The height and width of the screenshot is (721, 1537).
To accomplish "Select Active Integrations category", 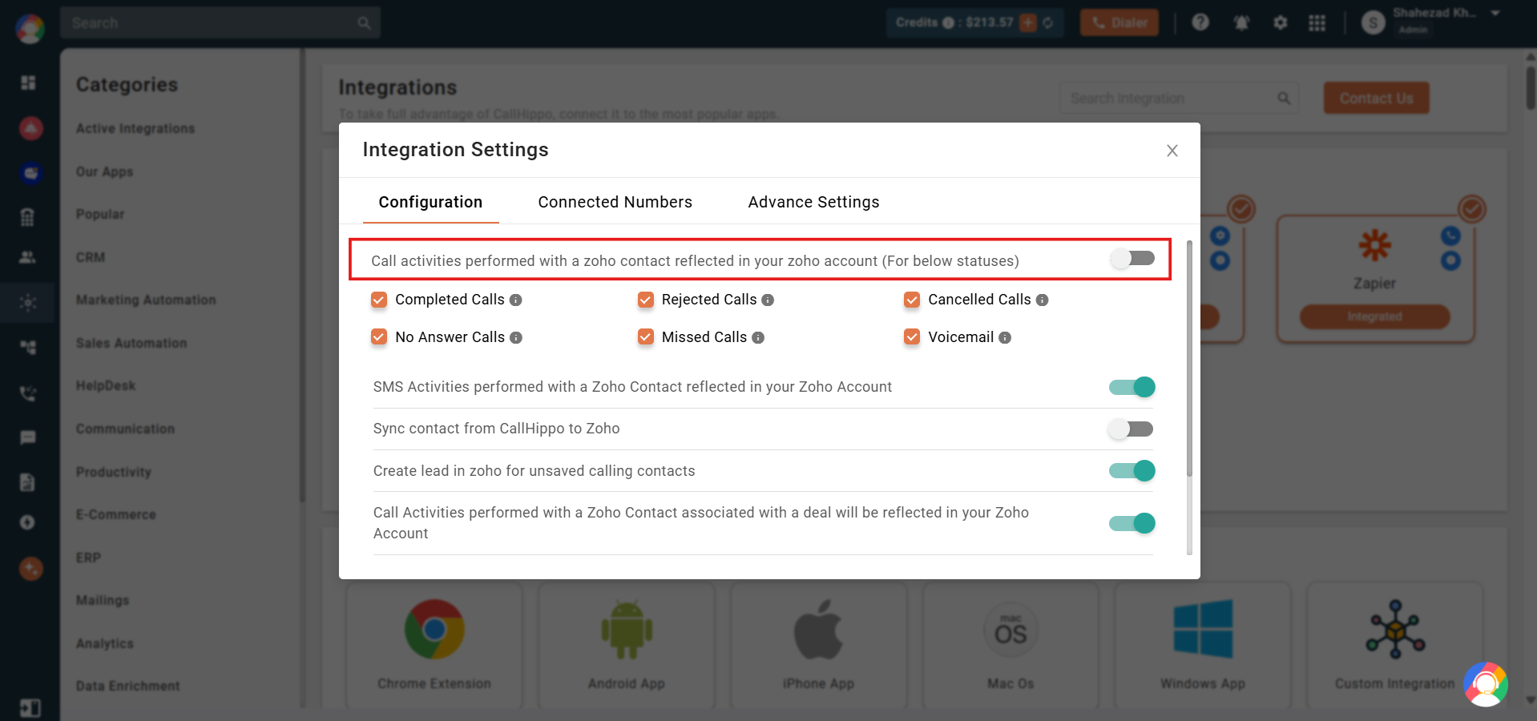I will click(135, 129).
